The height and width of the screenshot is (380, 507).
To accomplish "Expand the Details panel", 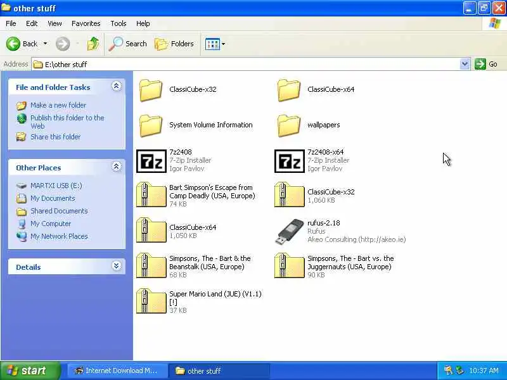I will (117, 266).
